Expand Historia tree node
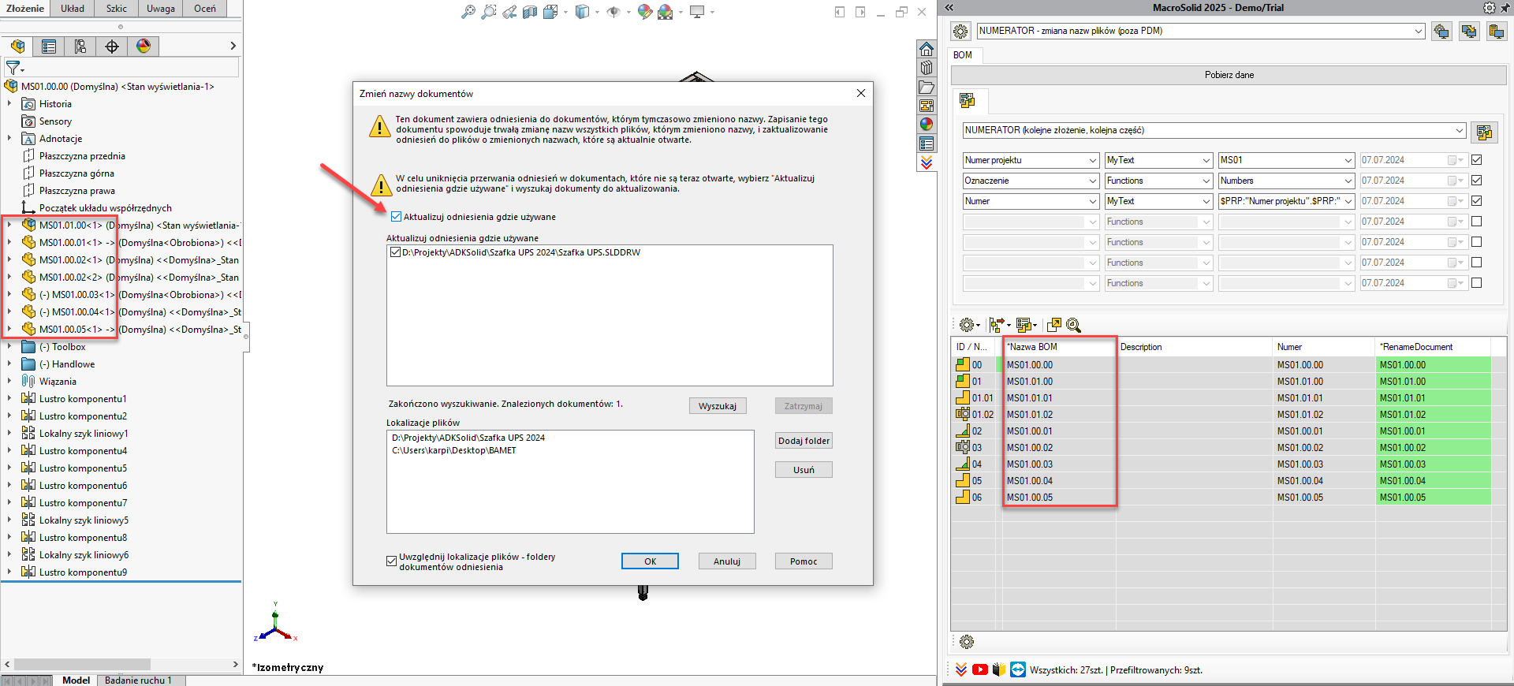Screen dimensions: 1514x686 pyautogui.click(x=9, y=103)
